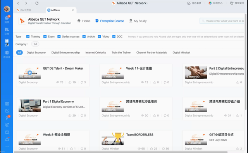Open the more options ellipsis in sidebar
This screenshot has width=248, height=153.
(x=7, y=146)
